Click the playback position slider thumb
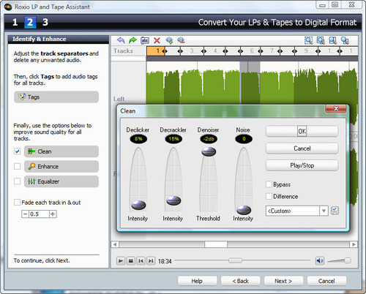Screen dimensions: 366x294 point(235,260)
